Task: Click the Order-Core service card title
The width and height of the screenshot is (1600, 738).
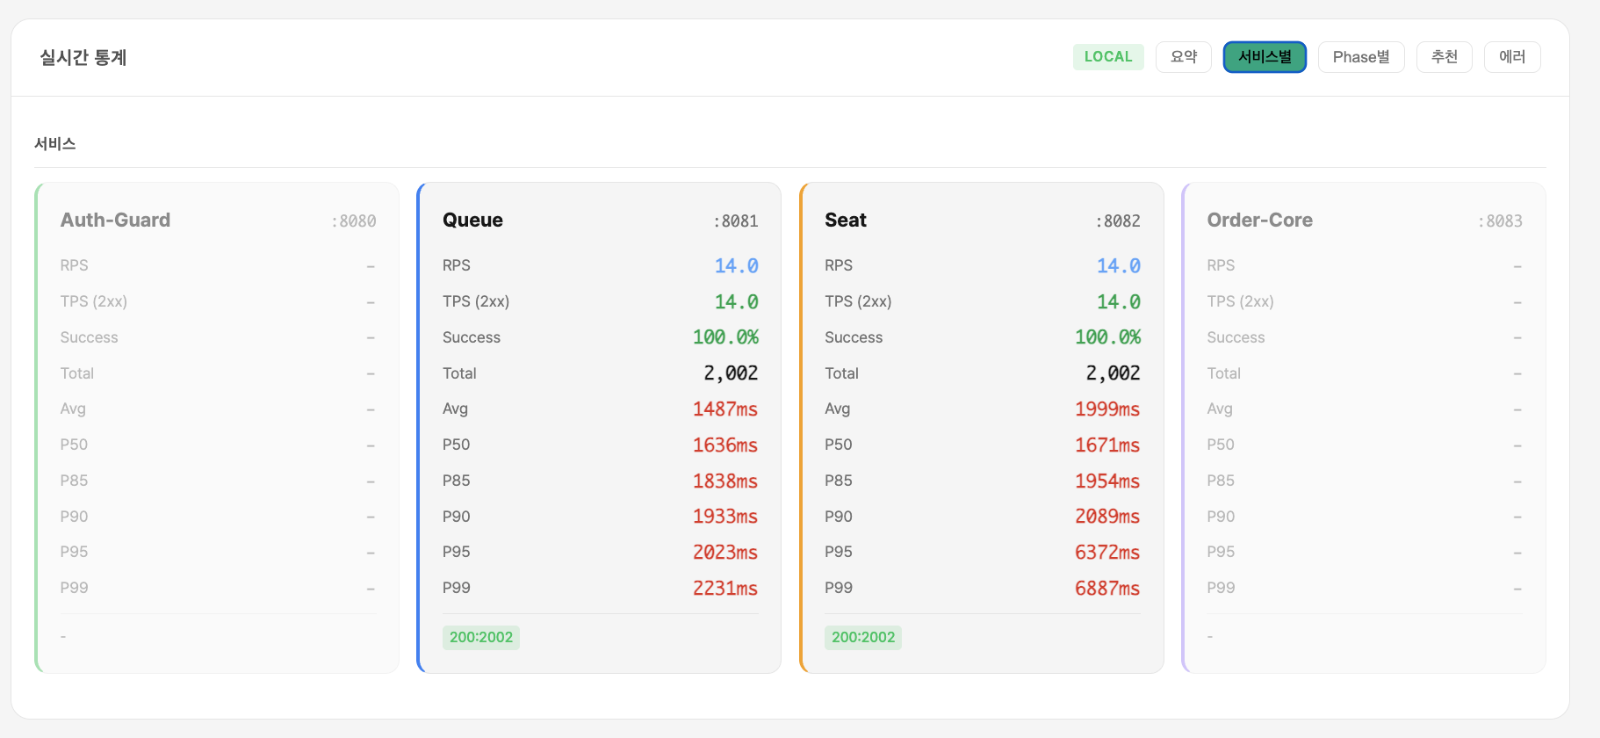Action: click(x=1259, y=221)
